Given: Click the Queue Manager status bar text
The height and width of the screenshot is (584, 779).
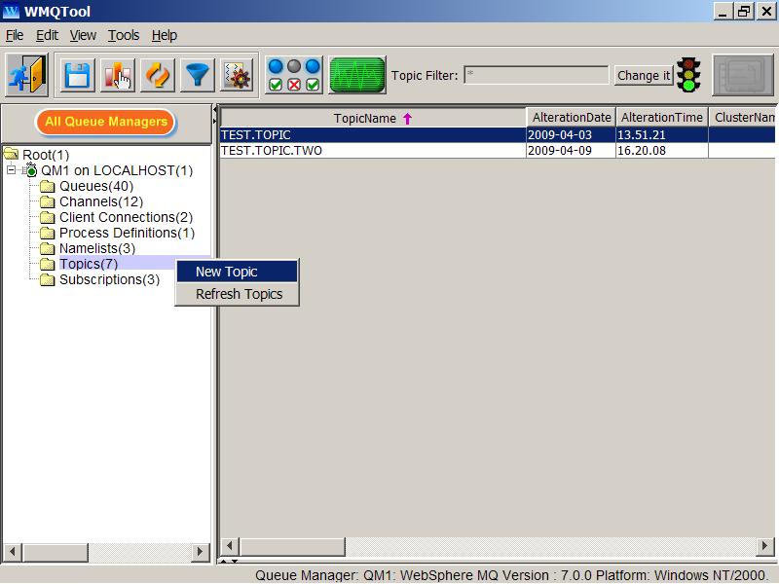Looking at the screenshot, I should coord(510,575).
